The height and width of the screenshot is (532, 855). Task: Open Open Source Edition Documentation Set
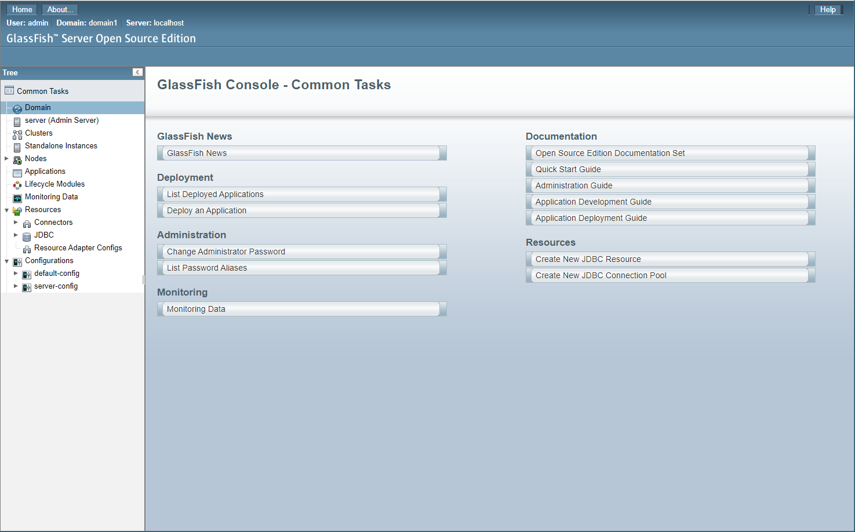(x=670, y=153)
